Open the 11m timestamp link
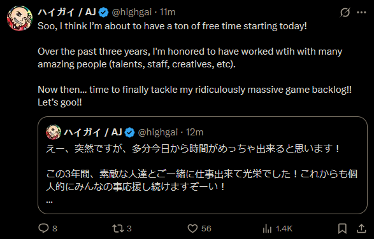 pos(168,12)
